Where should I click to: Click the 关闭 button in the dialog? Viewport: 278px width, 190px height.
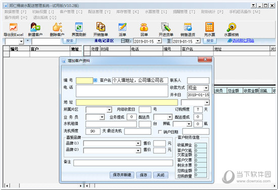click(160, 175)
